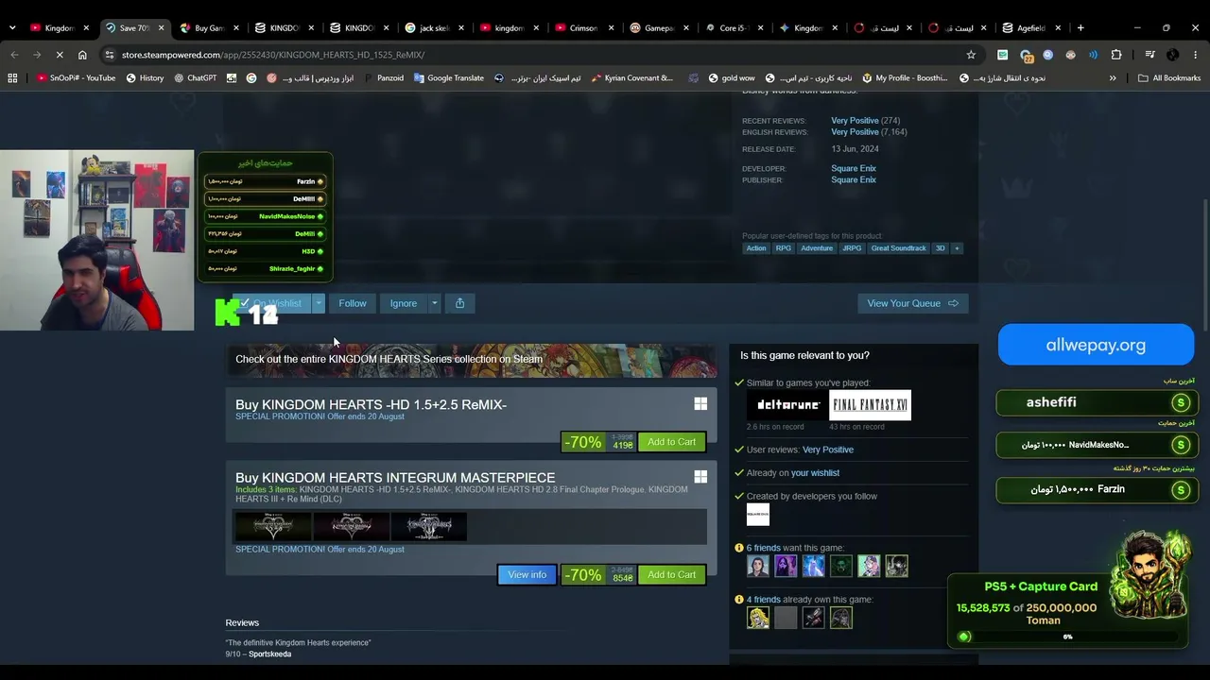Open the 'your wishlist' link
This screenshot has height=680, width=1210.
[x=815, y=473]
